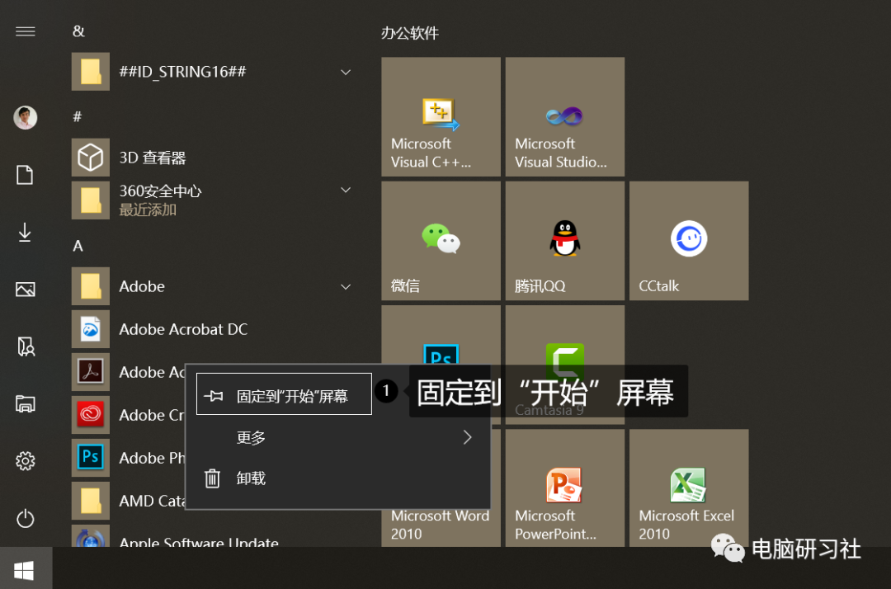
Task: Open the Documents sidebar icon
Action: coord(25,175)
